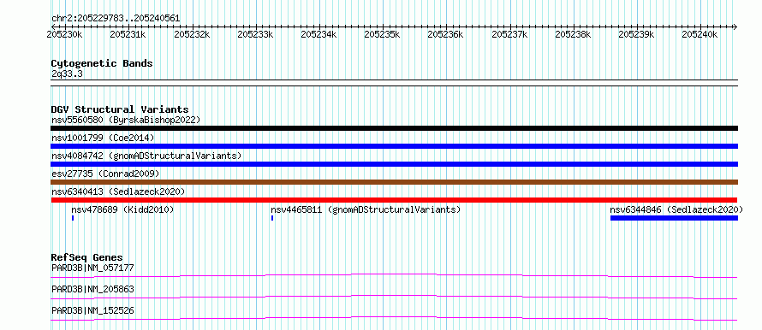Click the blue nsv6344846 variant bar
This screenshot has width=762, height=330.
coord(674,218)
